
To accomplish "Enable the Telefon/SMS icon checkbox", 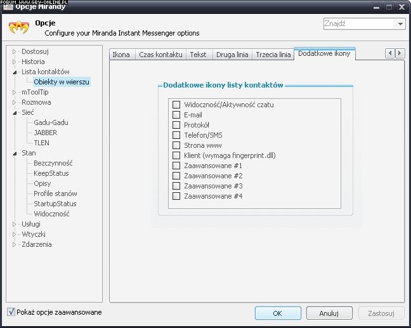I will point(176,135).
